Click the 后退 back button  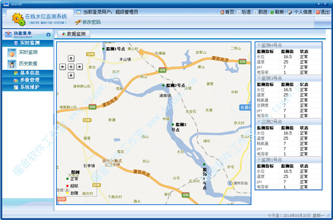click(x=244, y=12)
